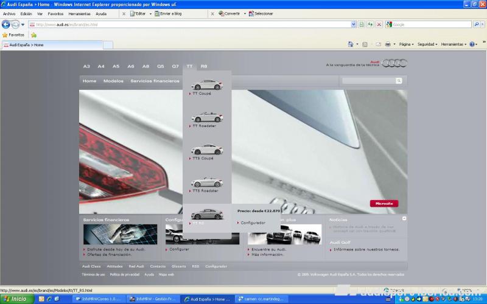Click the Windows Inicio start button
Screen dimensions: 487x304
[15, 299]
